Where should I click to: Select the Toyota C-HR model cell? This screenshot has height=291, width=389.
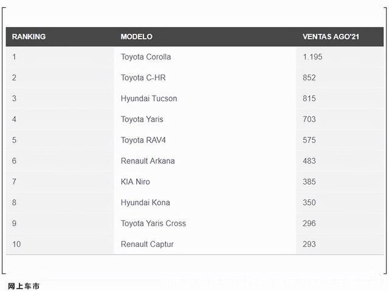click(143, 78)
